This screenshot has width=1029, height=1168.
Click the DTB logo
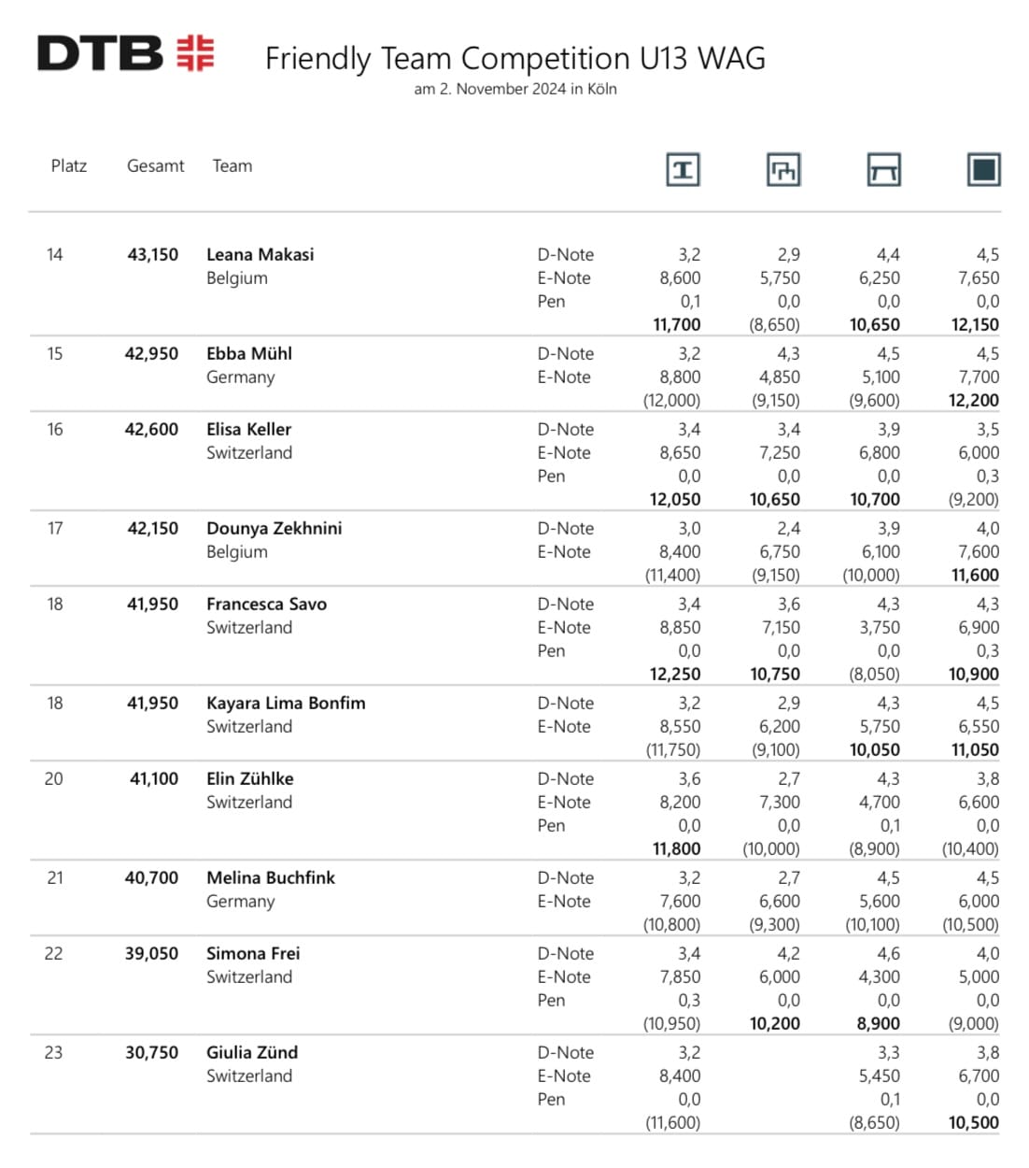125,53
